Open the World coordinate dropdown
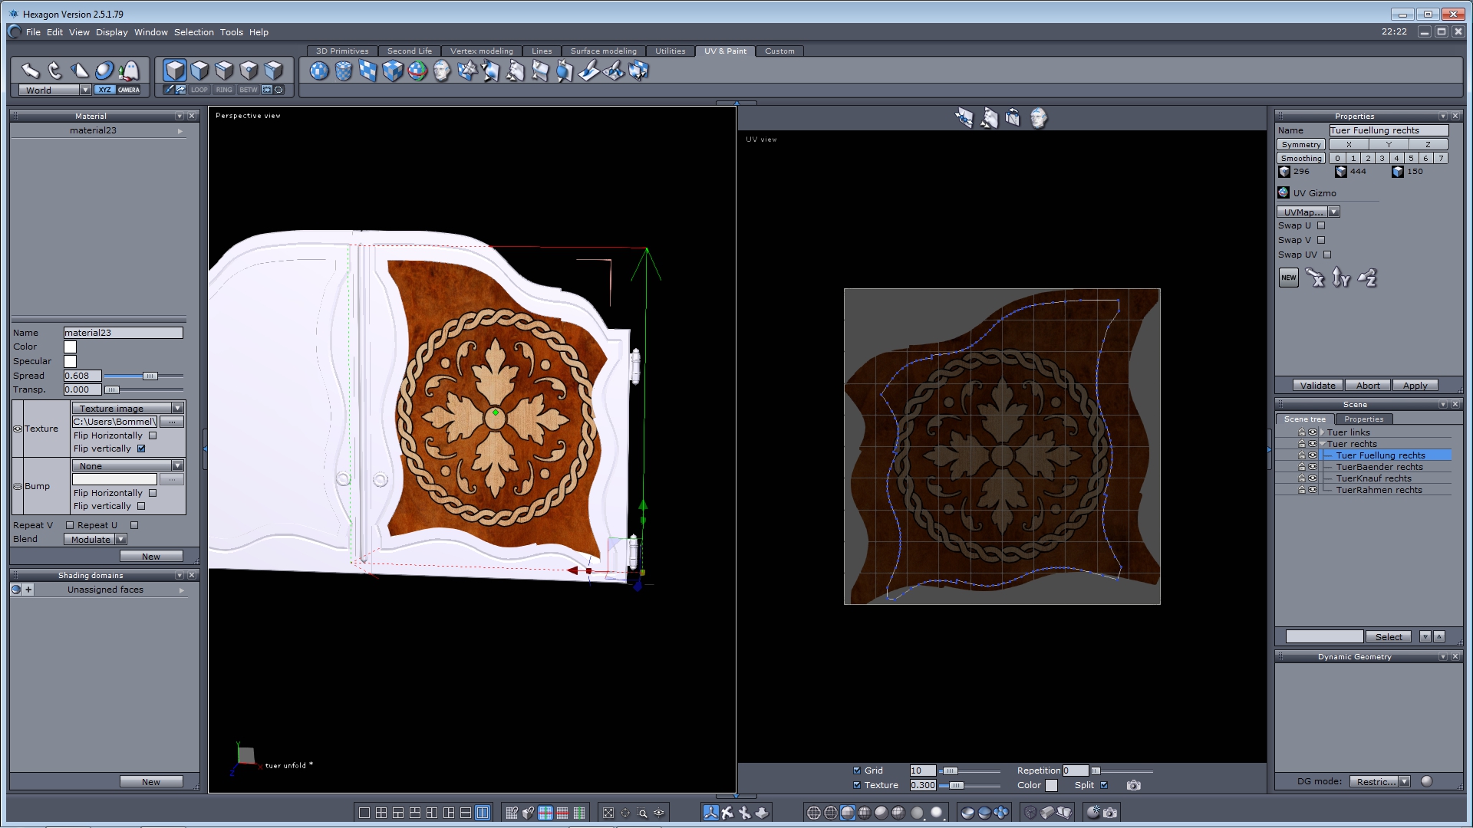Image resolution: width=1473 pixels, height=828 pixels. [x=84, y=90]
